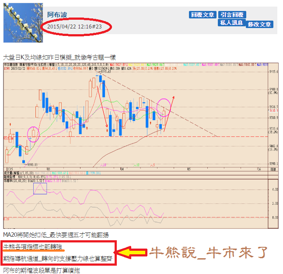Click the 引言回覆 quote reply button

click(x=232, y=14)
